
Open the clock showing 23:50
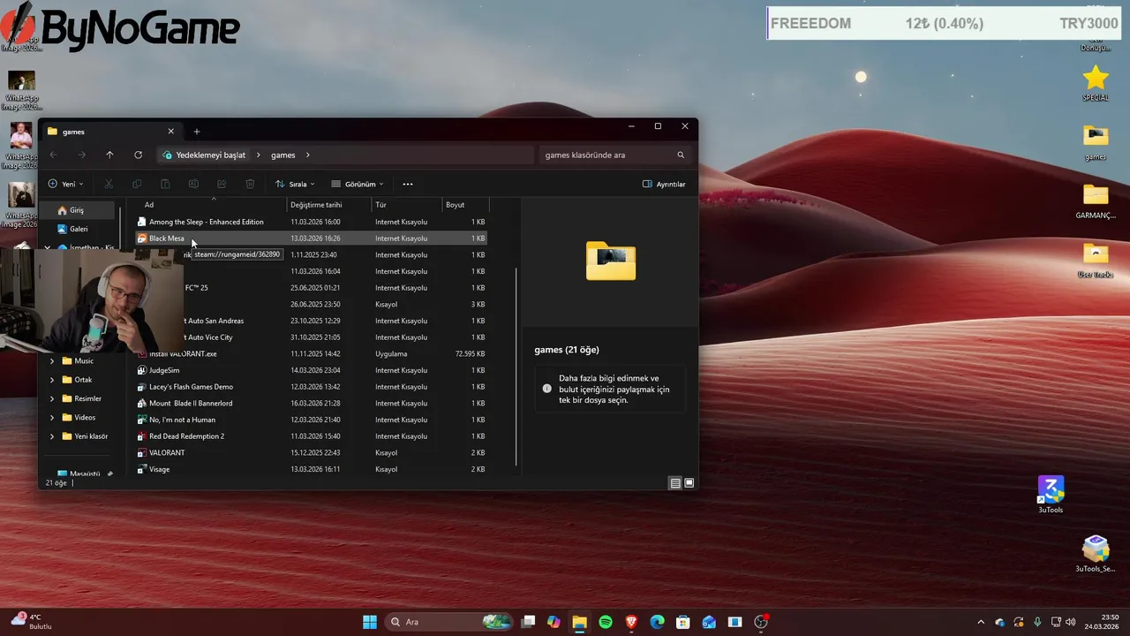point(1102,622)
